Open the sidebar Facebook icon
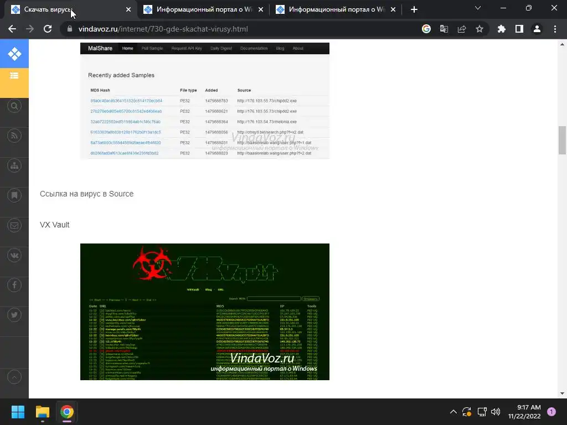 coord(14,285)
